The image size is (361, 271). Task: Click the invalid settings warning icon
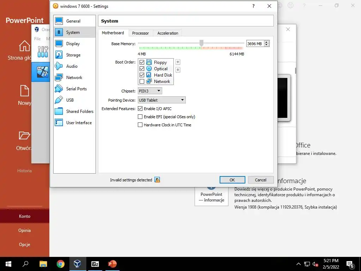[x=157, y=180]
